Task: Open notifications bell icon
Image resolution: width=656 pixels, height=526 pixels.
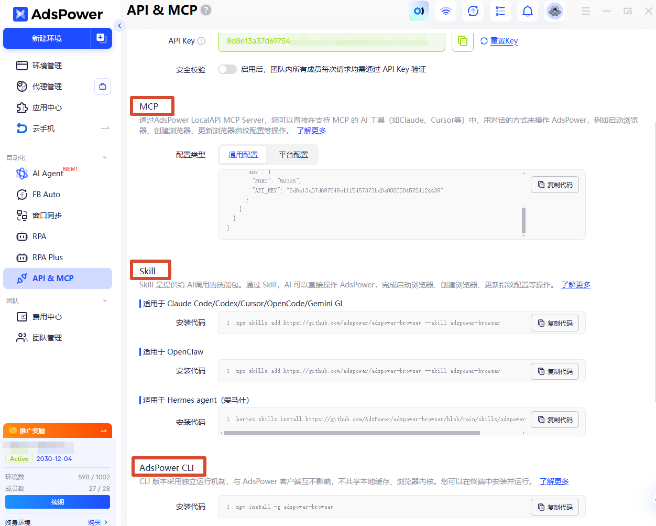Action: click(528, 11)
